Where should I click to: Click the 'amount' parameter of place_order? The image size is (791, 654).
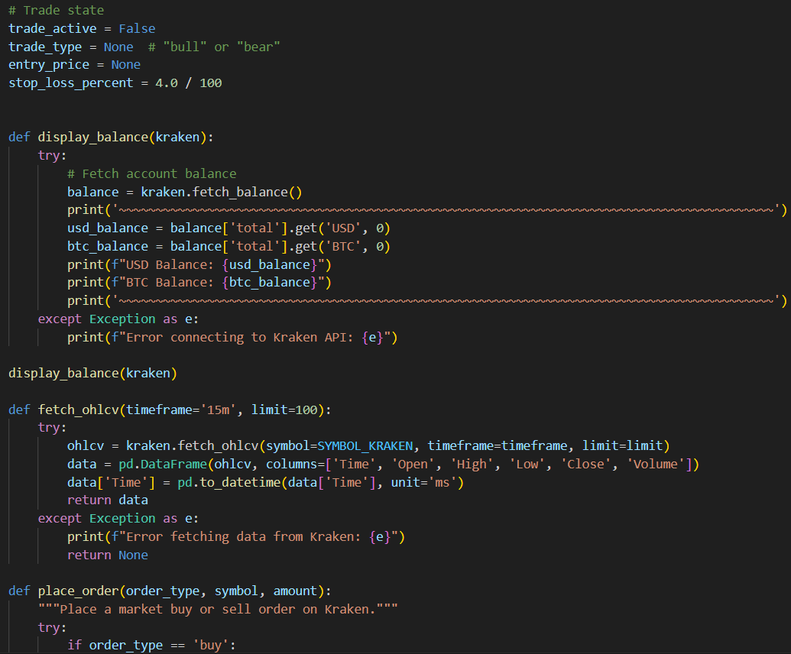295,591
